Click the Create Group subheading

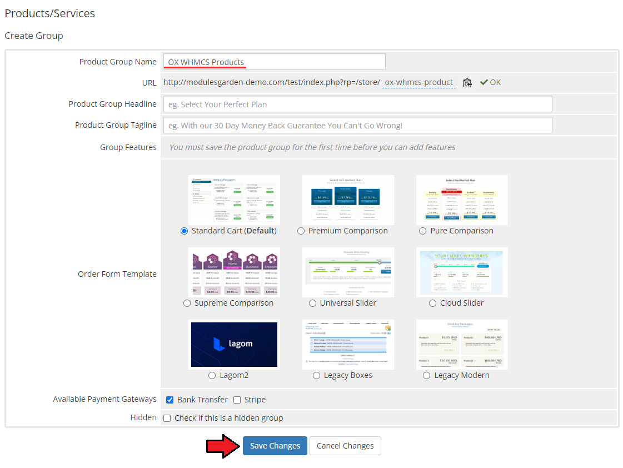(34, 36)
